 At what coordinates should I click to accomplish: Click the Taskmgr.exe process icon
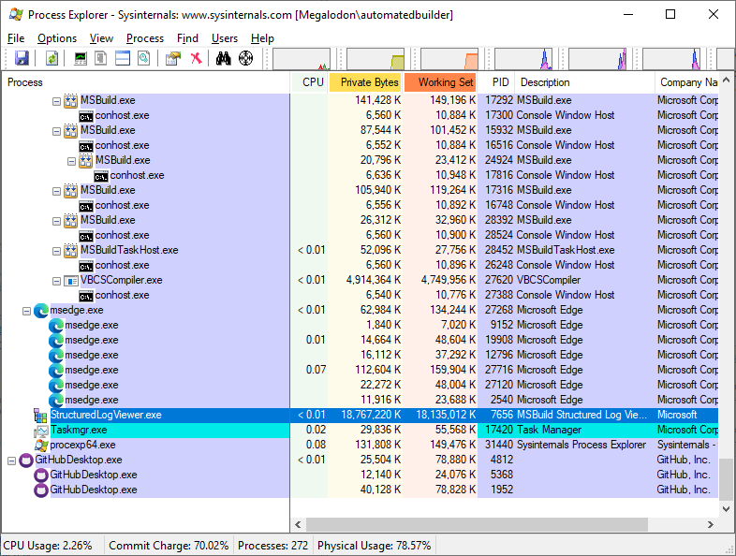pyautogui.click(x=41, y=431)
